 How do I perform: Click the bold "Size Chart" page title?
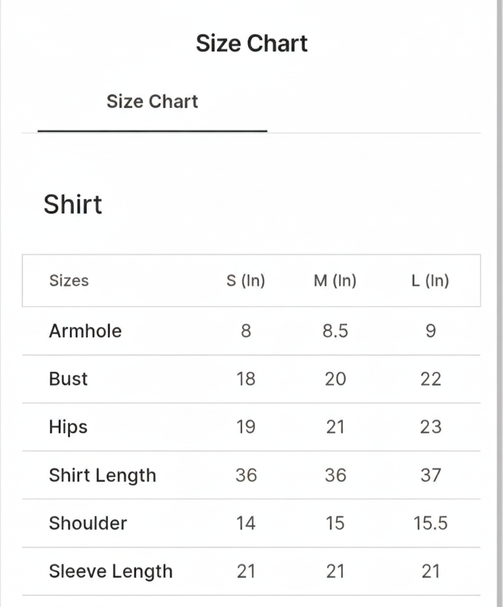[x=251, y=43]
